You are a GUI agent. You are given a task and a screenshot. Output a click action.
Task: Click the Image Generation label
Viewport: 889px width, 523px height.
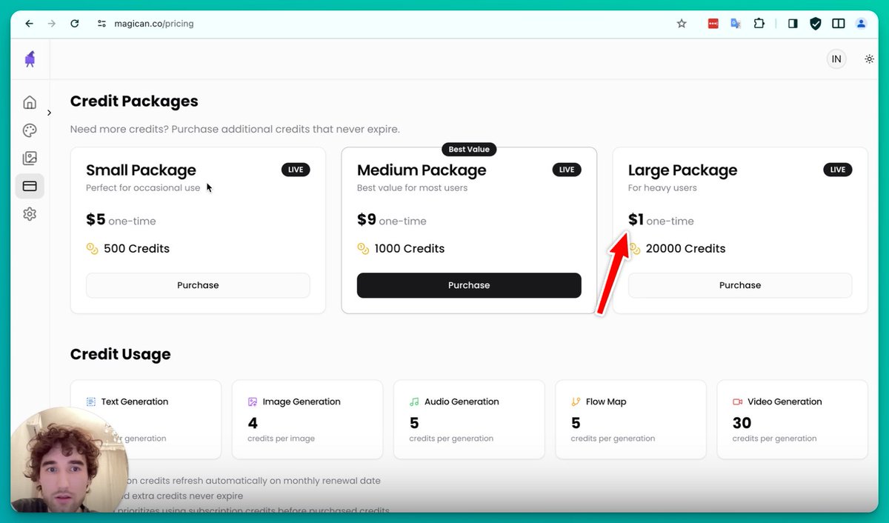pyautogui.click(x=302, y=402)
